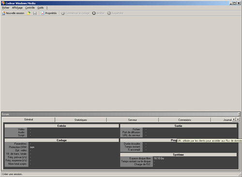Click the Codage section header
This screenshot has height=177, width=242.
(61, 140)
